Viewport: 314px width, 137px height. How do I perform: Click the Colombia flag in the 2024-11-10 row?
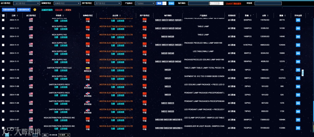tap(88, 68)
